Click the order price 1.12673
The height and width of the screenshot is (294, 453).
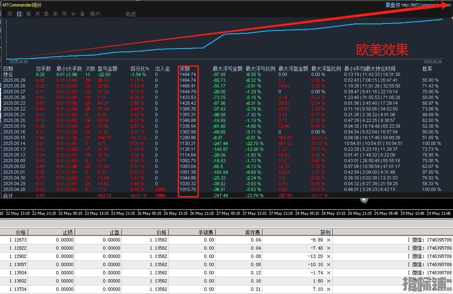[x=18, y=240]
